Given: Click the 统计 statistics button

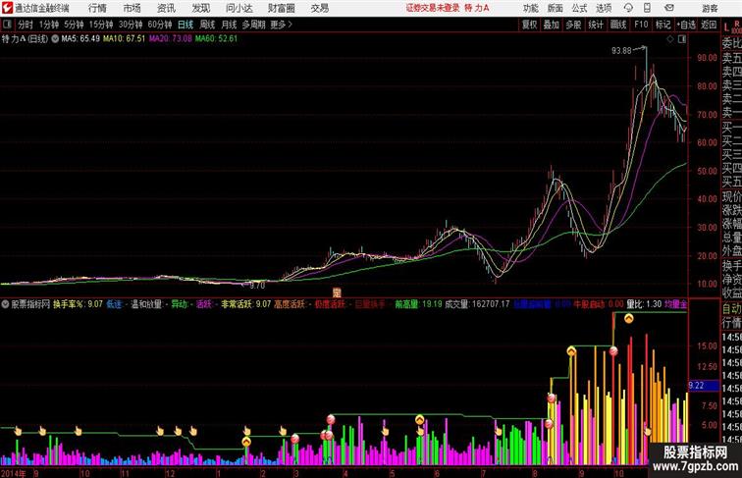Looking at the screenshot, I should pyautogui.click(x=596, y=25).
